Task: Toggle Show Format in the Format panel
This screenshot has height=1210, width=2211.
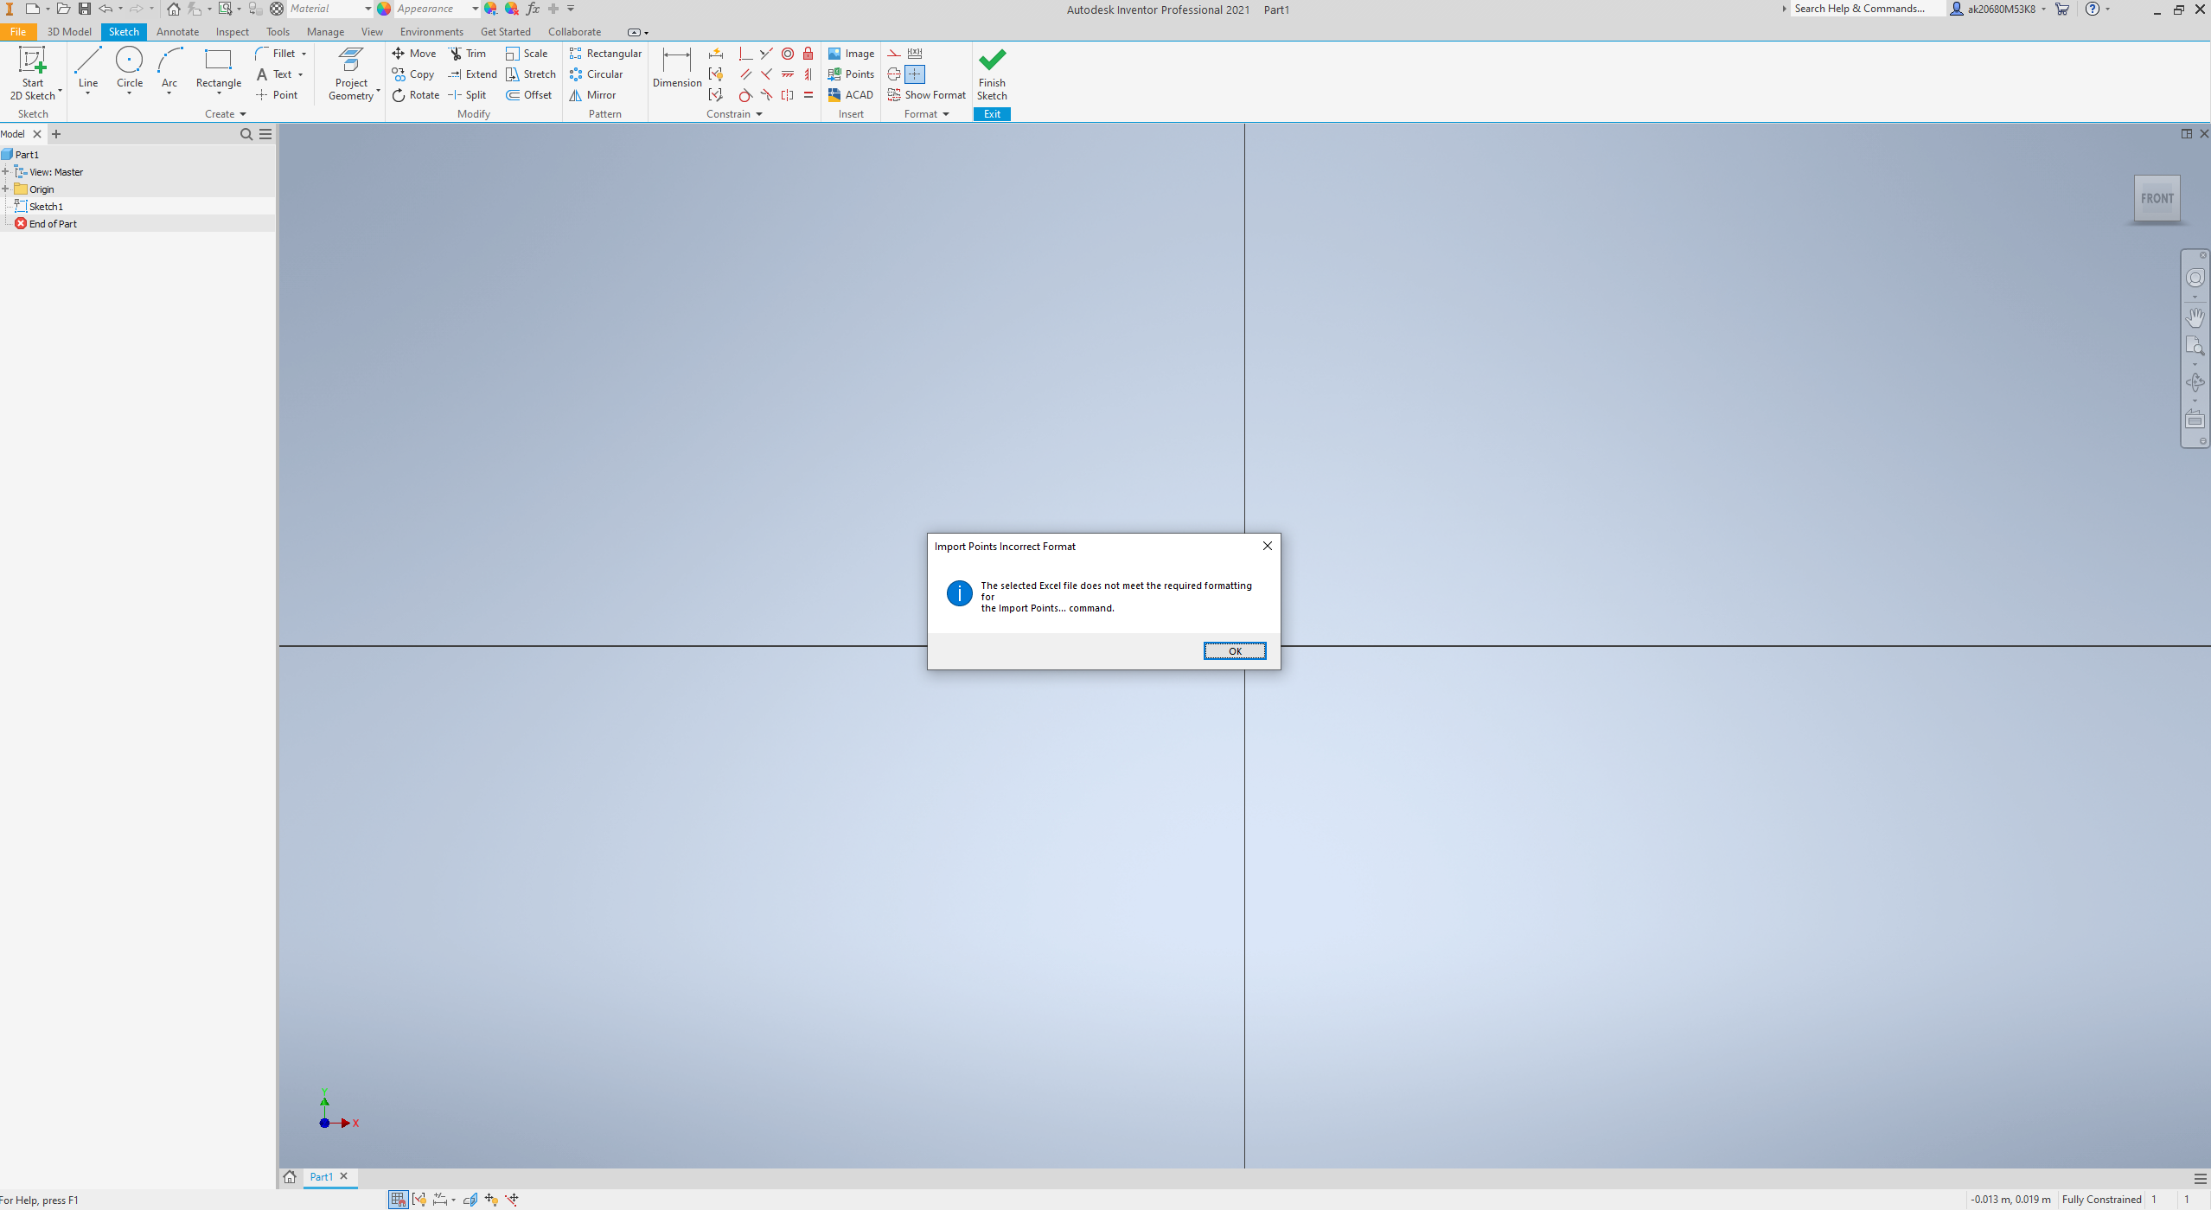Action: (x=926, y=95)
